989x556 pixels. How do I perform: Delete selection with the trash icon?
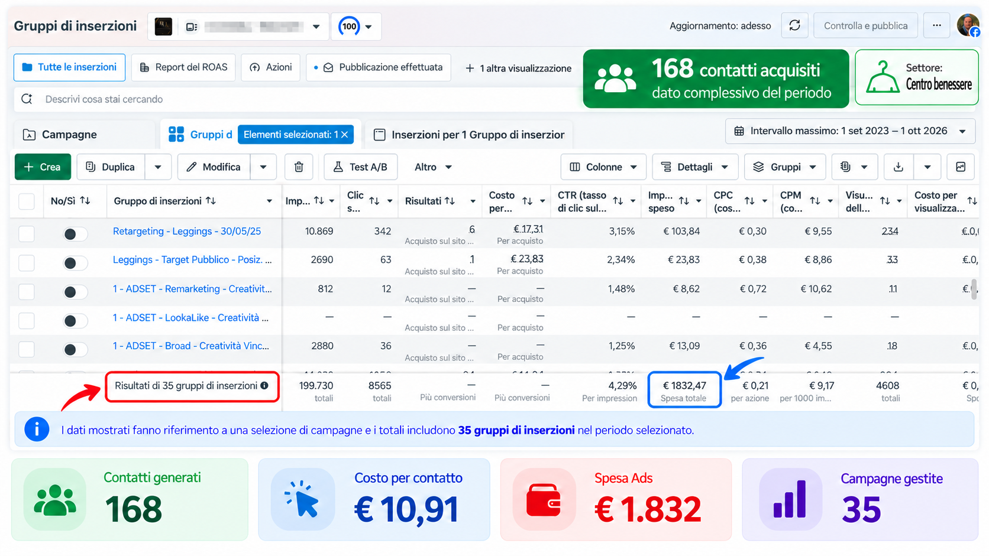click(x=299, y=167)
